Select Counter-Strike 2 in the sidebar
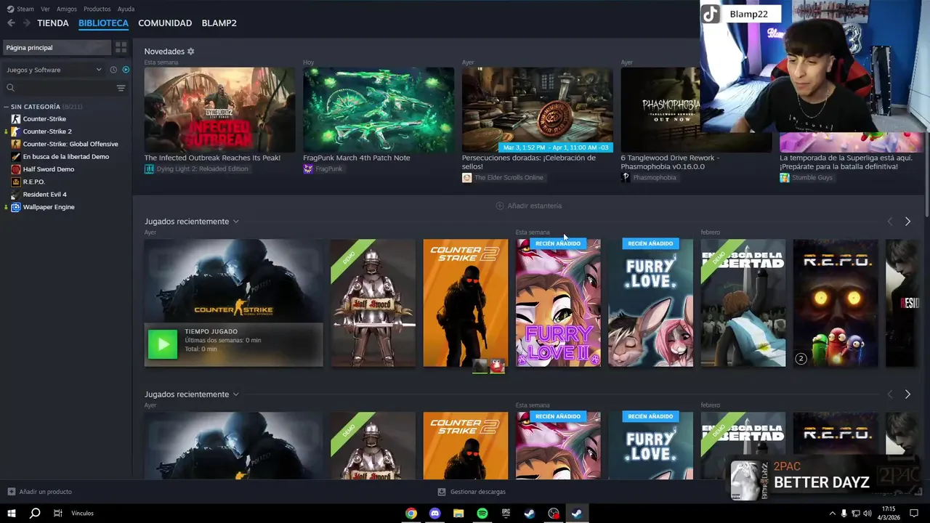 click(x=47, y=131)
